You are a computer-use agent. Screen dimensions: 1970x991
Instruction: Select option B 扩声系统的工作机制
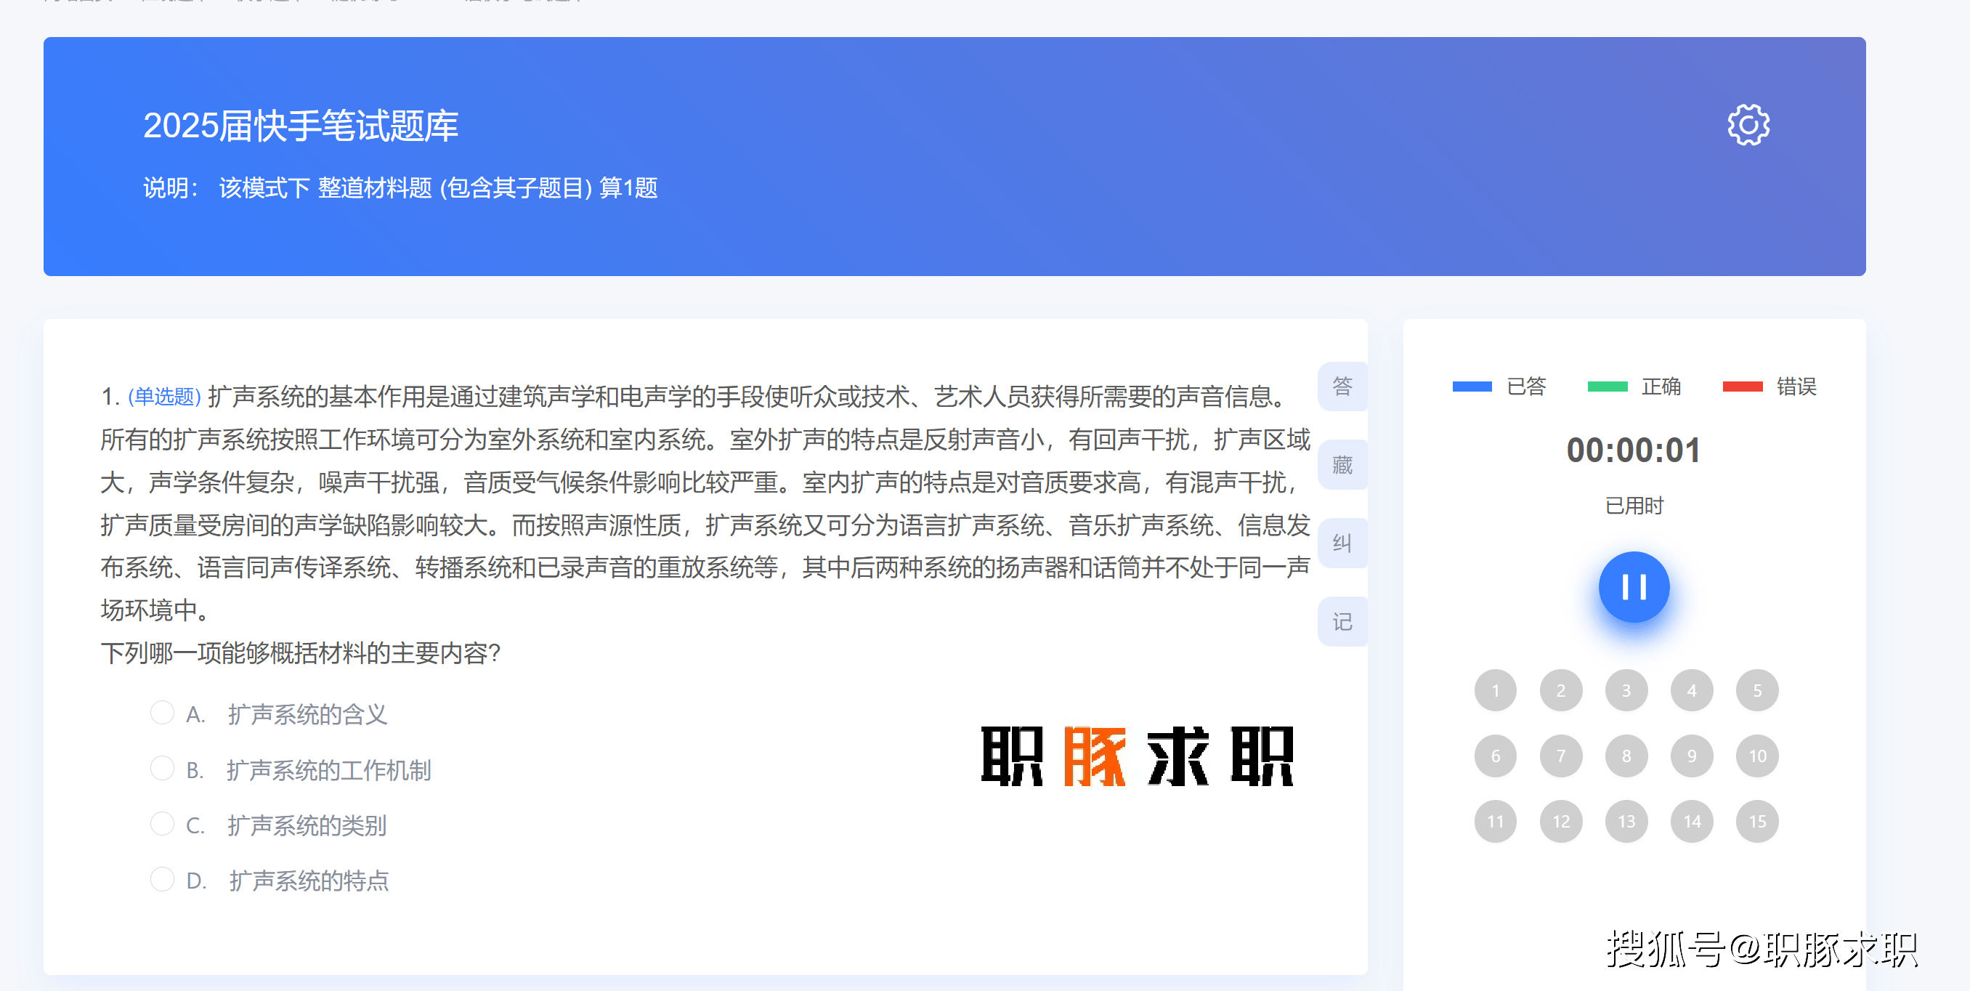[x=162, y=769]
